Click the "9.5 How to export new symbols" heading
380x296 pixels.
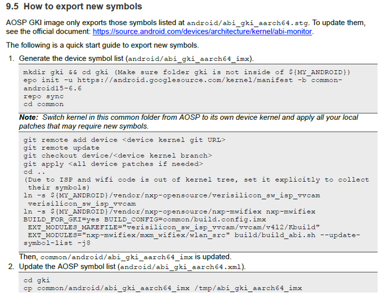[x=74, y=7]
